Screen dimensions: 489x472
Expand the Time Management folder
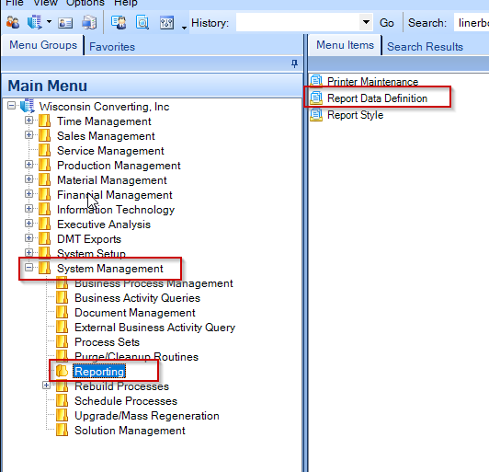[28, 121]
